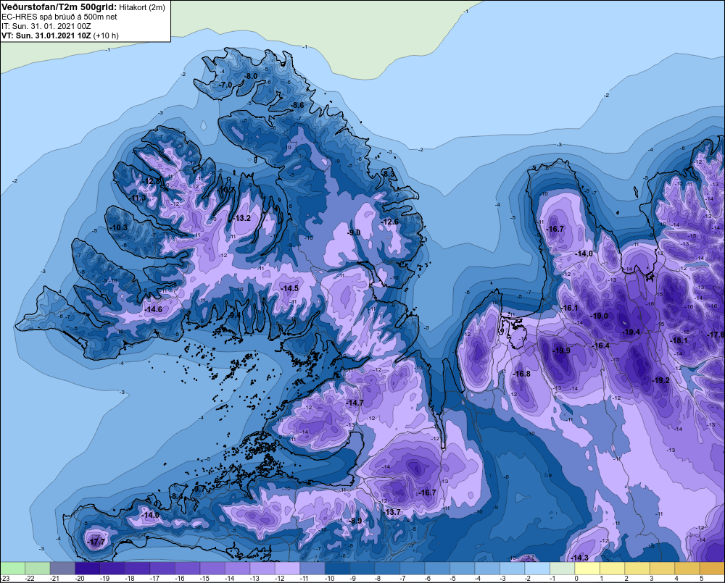Click the -16.4 temperature label
The width and height of the screenshot is (725, 583).
coord(600,345)
